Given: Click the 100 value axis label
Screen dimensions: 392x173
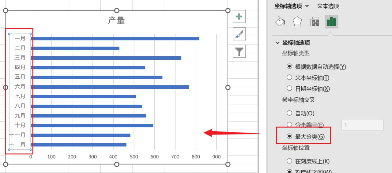Looking at the screenshot, I should [51, 157].
